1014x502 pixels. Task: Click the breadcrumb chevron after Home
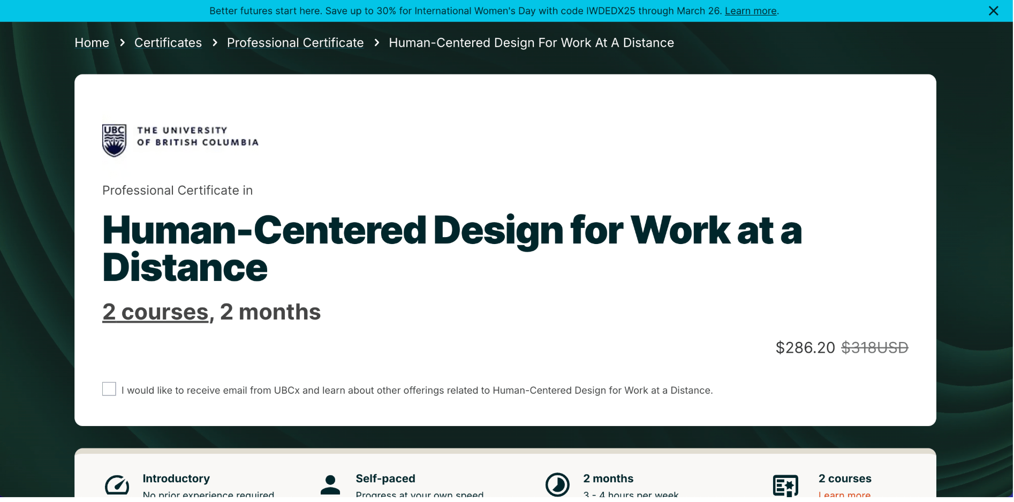123,43
